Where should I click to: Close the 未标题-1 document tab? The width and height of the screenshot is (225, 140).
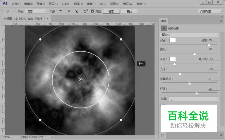48,19
